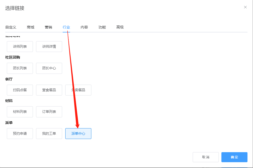Confirm selection with the 确定 button

[234, 157]
